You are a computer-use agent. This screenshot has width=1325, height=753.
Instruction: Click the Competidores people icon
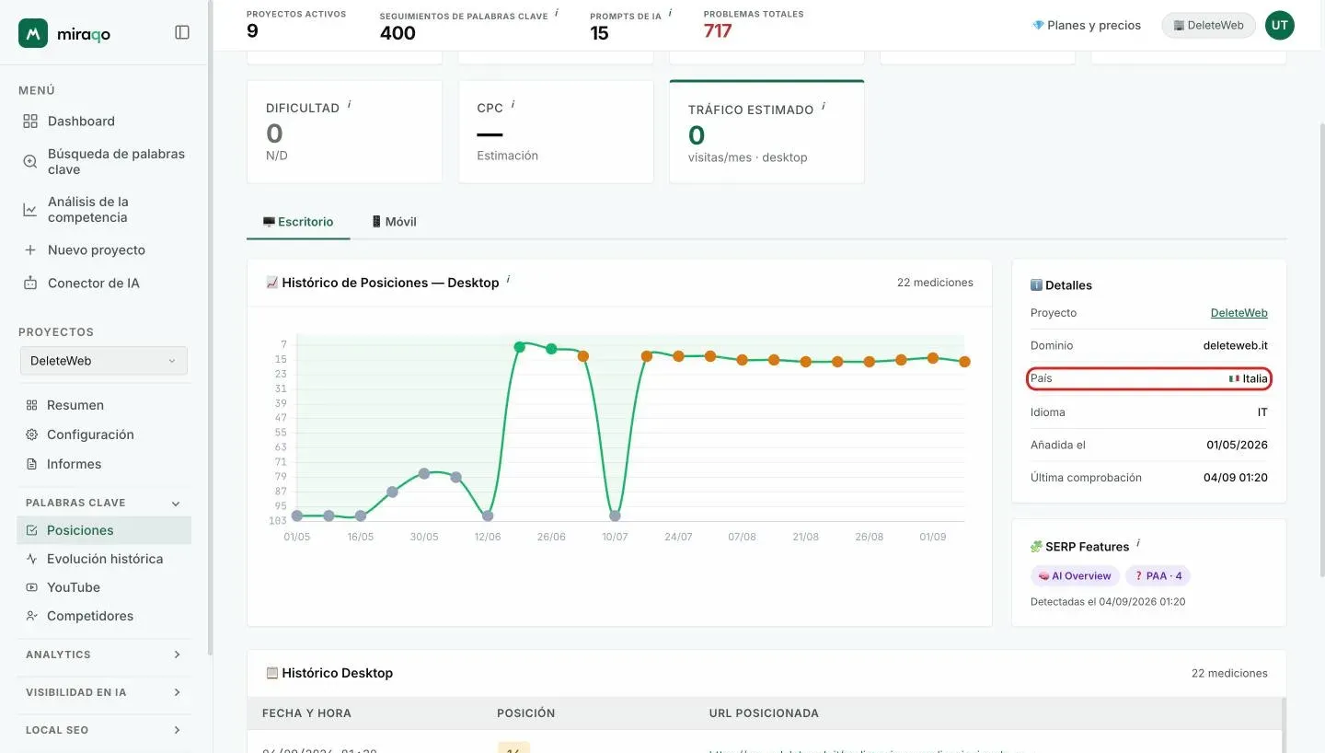(x=31, y=616)
